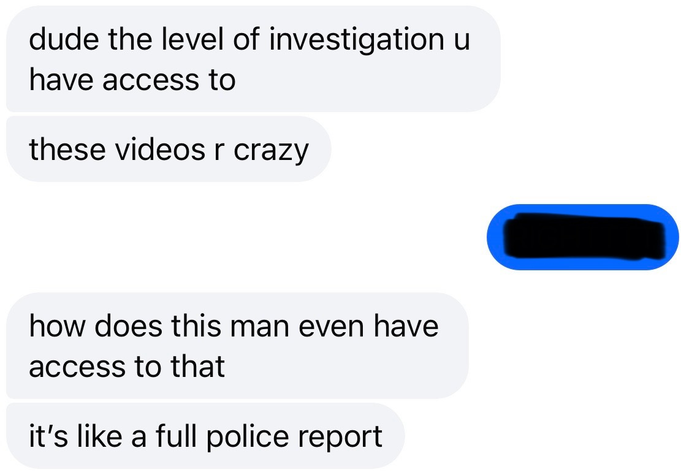
Task: Tap the blacked-out redacted text
Action: 584,237
